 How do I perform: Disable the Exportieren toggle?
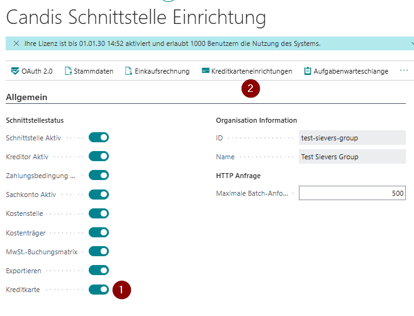99,271
